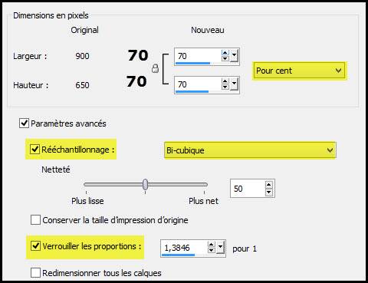The width and height of the screenshot is (368, 283).
Task: Increase Netteté value with up arrow
Action: pyautogui.click(x=269, y=185)
